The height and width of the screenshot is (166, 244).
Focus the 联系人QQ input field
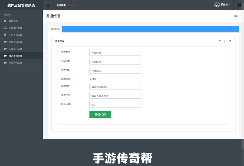click(115, 105)
